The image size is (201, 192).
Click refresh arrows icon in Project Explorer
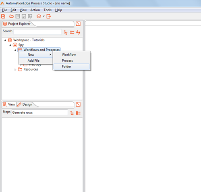point(78,32)
